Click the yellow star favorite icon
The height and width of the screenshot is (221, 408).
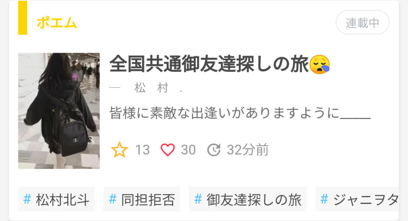[x=119, y=150]
